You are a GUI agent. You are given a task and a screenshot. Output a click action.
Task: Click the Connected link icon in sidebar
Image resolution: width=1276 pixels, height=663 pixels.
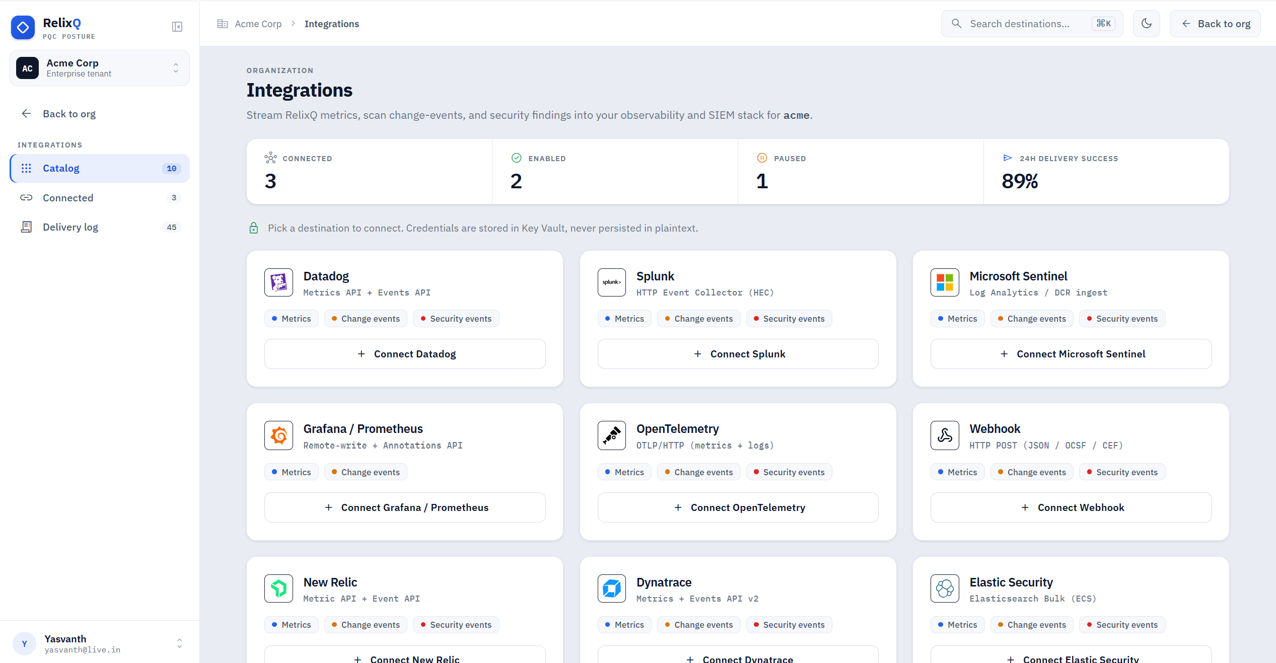click(x=26, y=198)
